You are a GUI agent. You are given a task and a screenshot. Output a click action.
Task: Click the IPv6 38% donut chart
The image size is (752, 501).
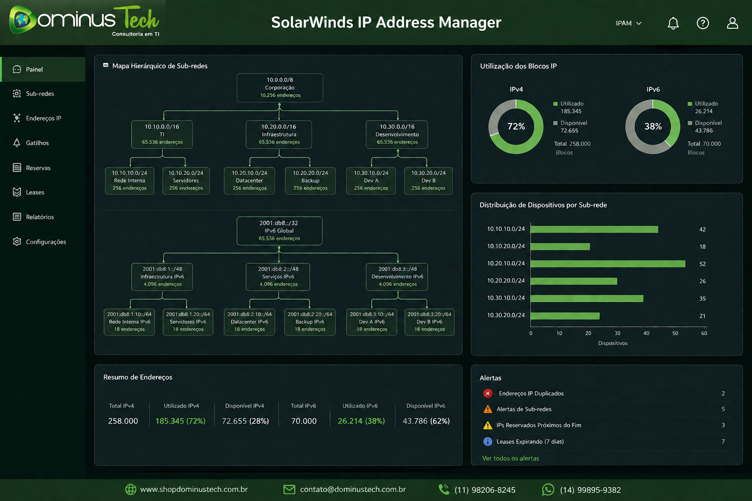click(x=653, y=127)
